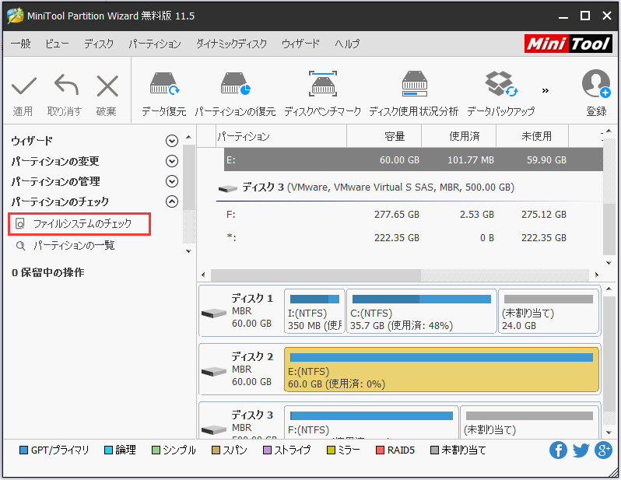The width and height of the screenshot is (621, 480).
Task: Click the データ復元 (Data Recovery) toolbar icon
Action: click(163, 86)
